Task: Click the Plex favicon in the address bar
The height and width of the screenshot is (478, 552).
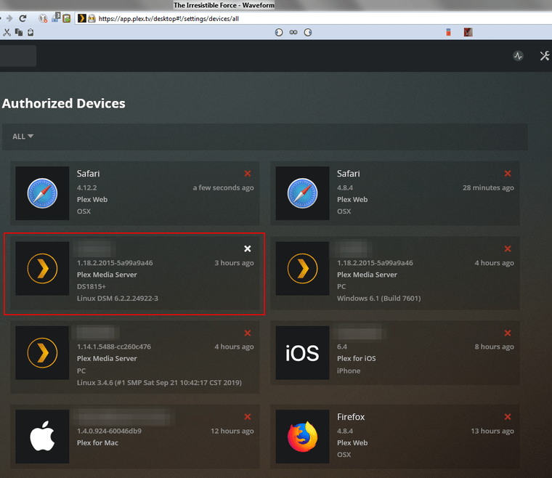Action: (81, 18)
